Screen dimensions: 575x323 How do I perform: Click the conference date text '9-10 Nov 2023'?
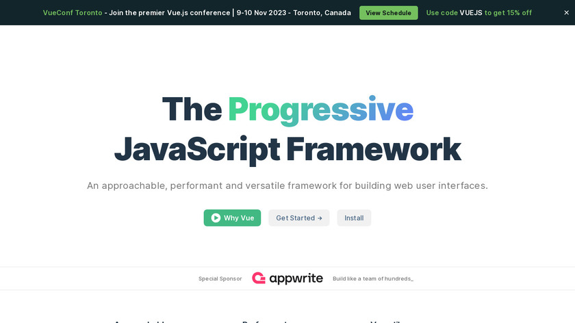pyautogui.click(x=261, y=13)
